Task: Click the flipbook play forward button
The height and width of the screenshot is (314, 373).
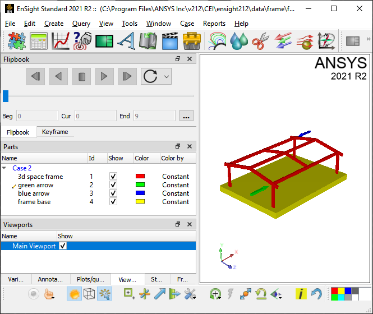Action: coord(104,77)
